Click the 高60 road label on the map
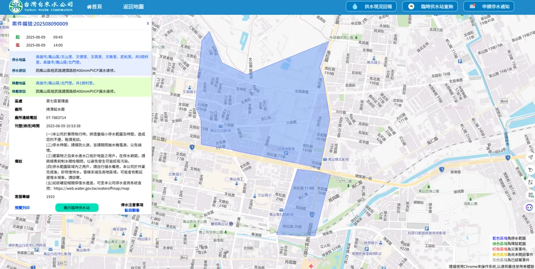Image resolution: width=535 pixels, height=269 pixels. click(504, 102)
